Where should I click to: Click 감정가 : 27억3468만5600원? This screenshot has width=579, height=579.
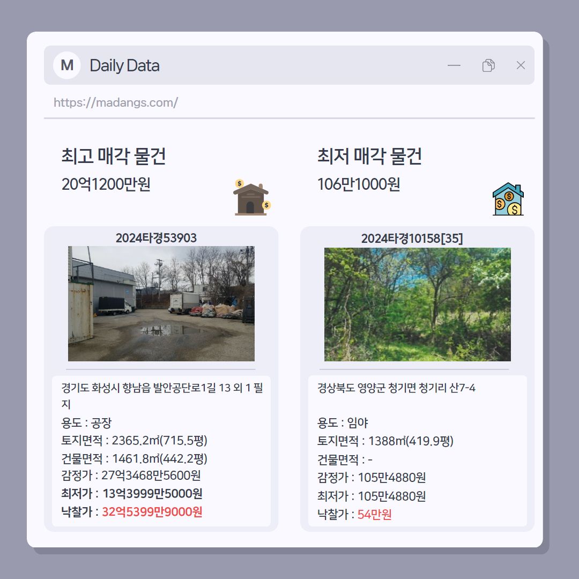click(131, 475)
